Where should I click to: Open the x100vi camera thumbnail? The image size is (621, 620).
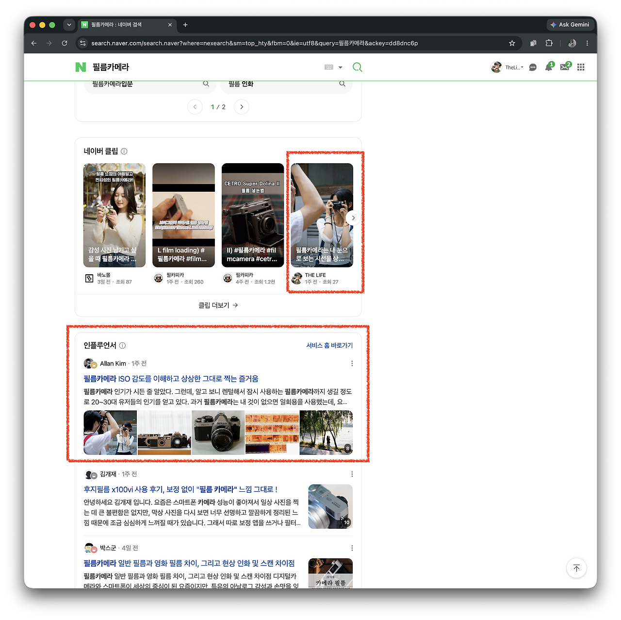coord(330,506)
